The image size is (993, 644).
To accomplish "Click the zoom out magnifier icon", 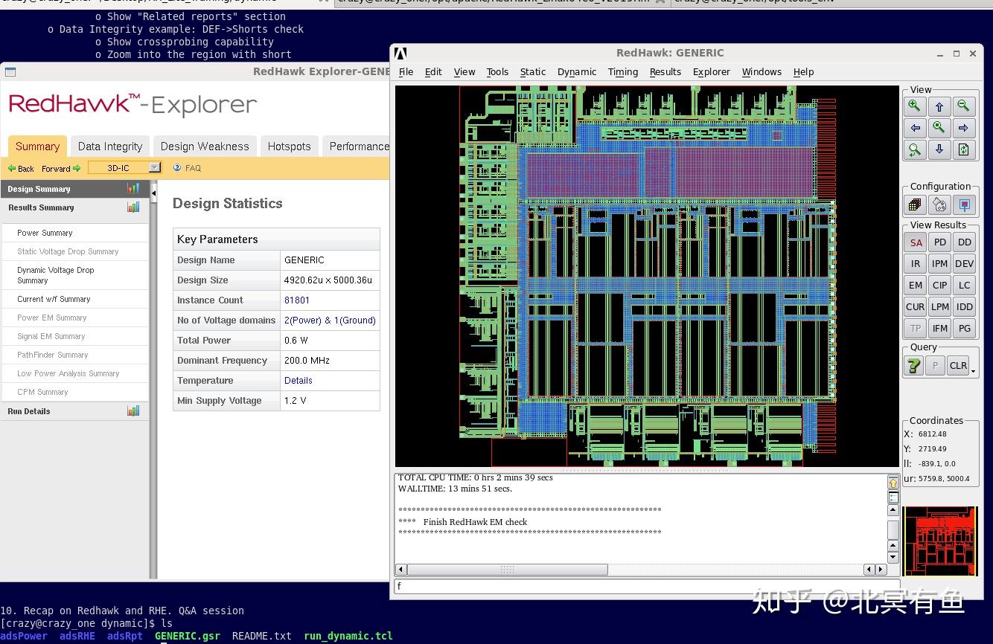I will click(x=963, y=106).
